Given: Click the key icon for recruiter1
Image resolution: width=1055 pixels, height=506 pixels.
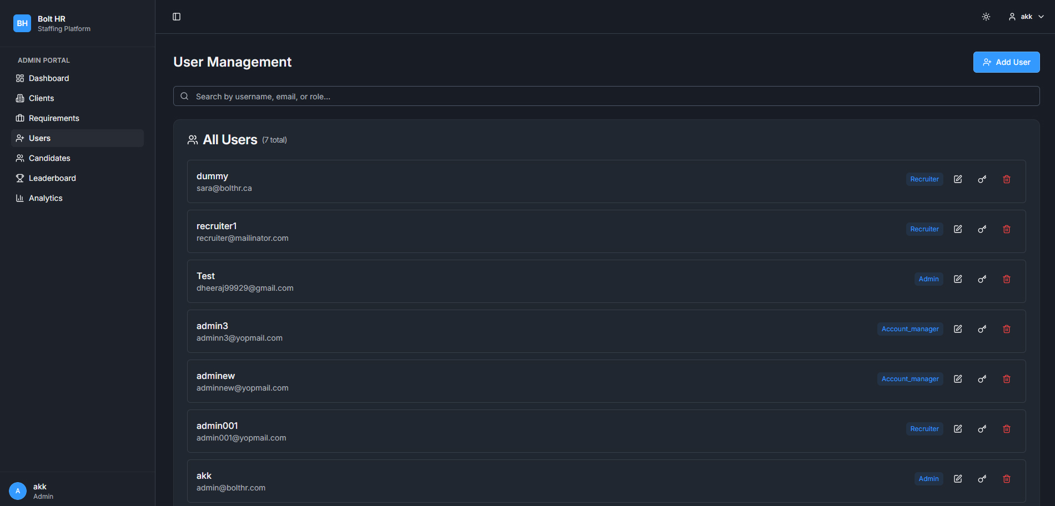Looking at the screenshot, I should click(982, 229).
